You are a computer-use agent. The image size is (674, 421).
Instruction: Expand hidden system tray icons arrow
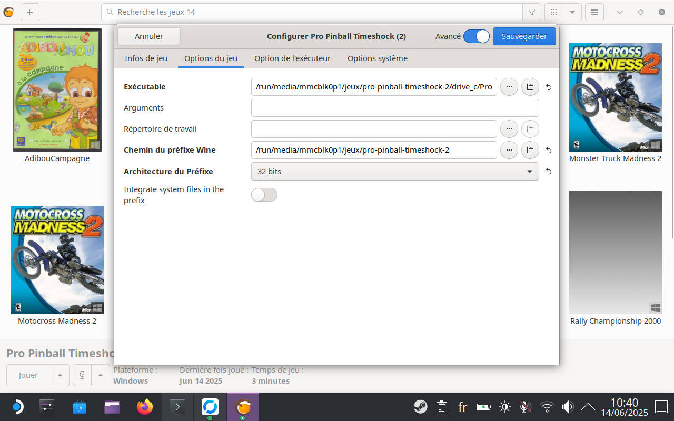click(x=588, y=407)
